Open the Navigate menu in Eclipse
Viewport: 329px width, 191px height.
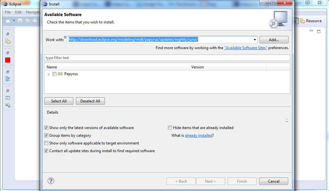tap(33, 12)
